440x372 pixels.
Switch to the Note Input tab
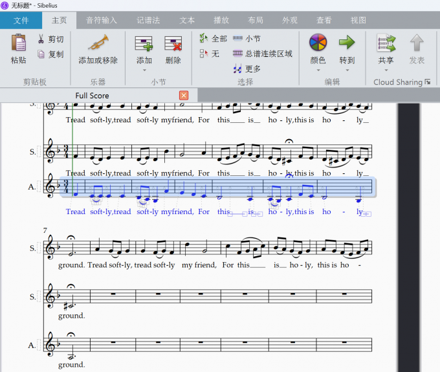(x=102, y=20)
